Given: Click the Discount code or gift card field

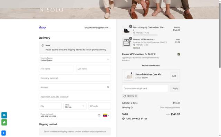Looking at the screenshot, I should pyautogui.click(x=145, y=89).
